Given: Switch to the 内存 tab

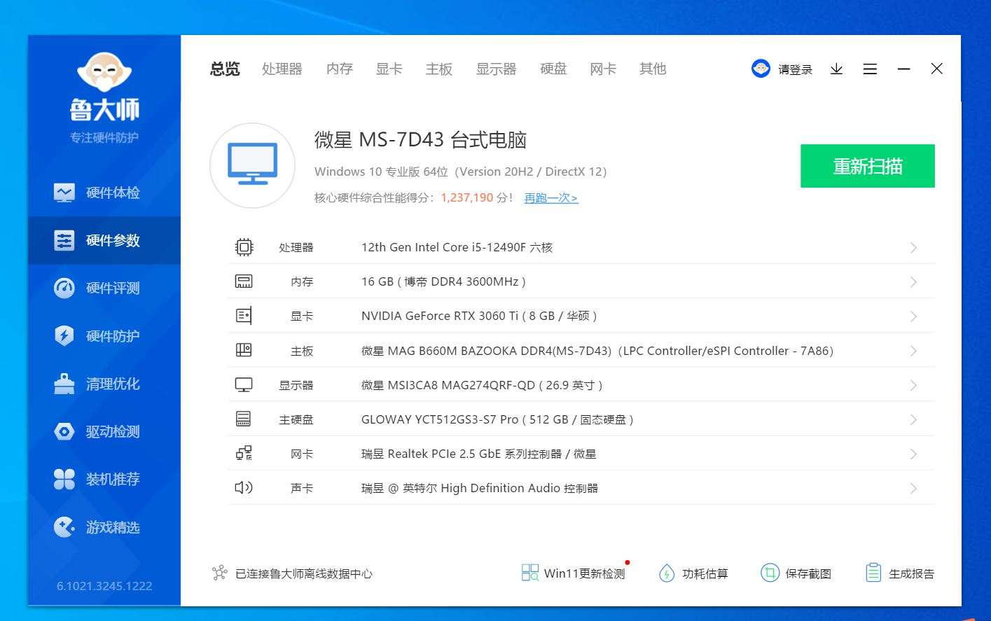Looking at the screenshot, I should [340, 69].
